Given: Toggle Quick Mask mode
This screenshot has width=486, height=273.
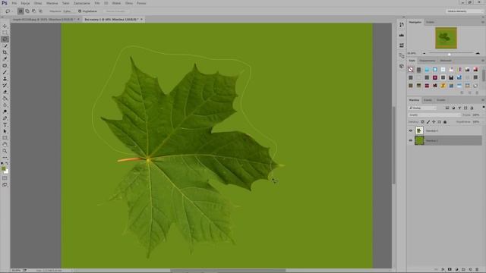Looking at the screenshot, I should click(5, 178).
